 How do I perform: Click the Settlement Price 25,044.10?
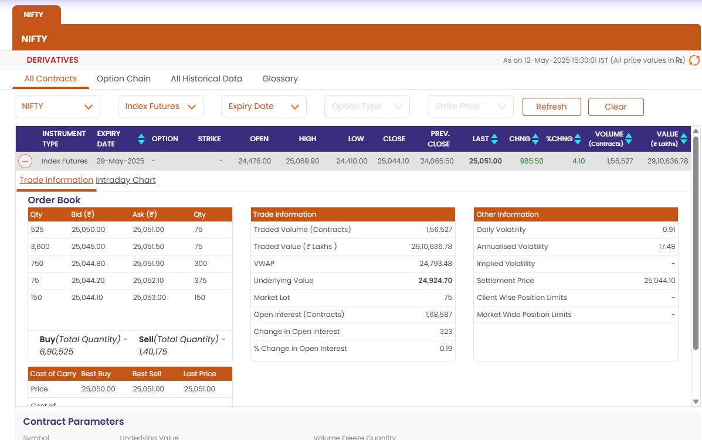click(x=659, y=281)
